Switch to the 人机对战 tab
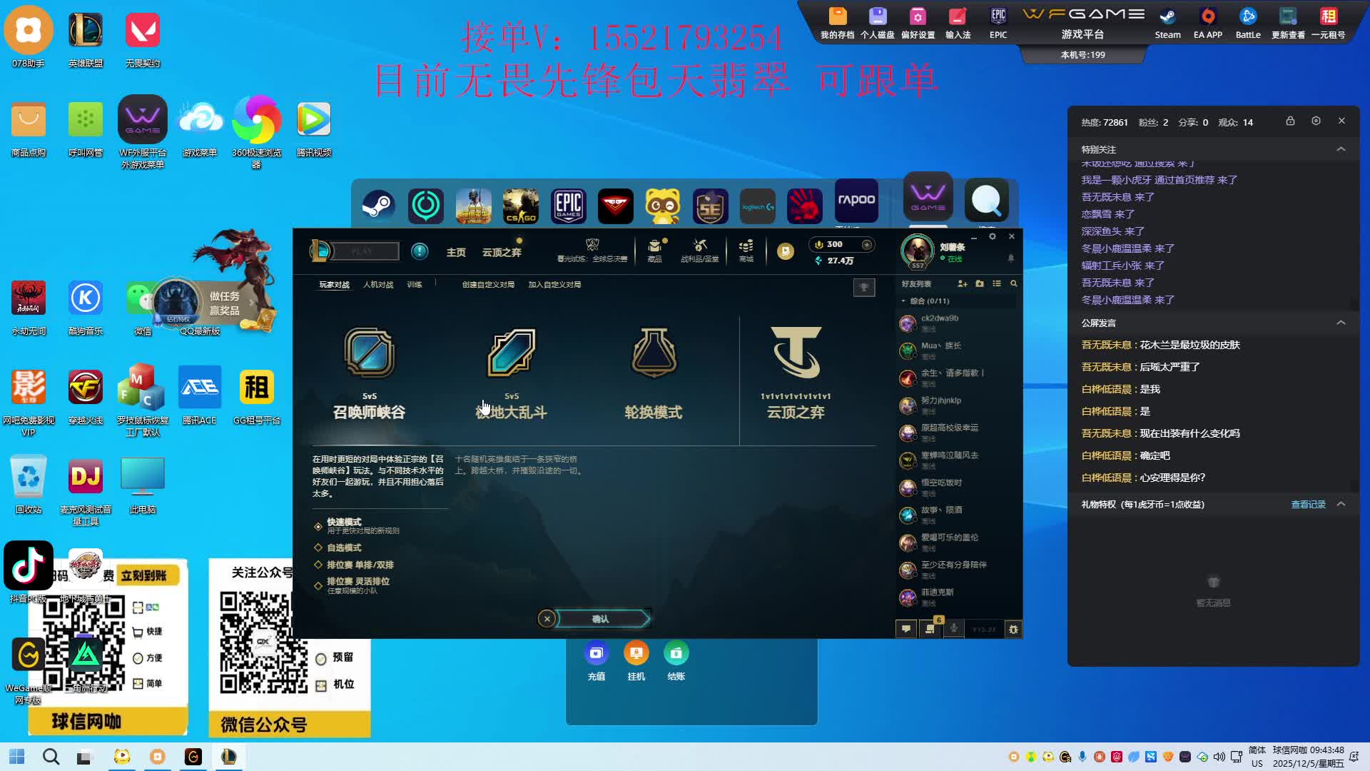This screenshot has height=771, width=1370. coord(378,285)
